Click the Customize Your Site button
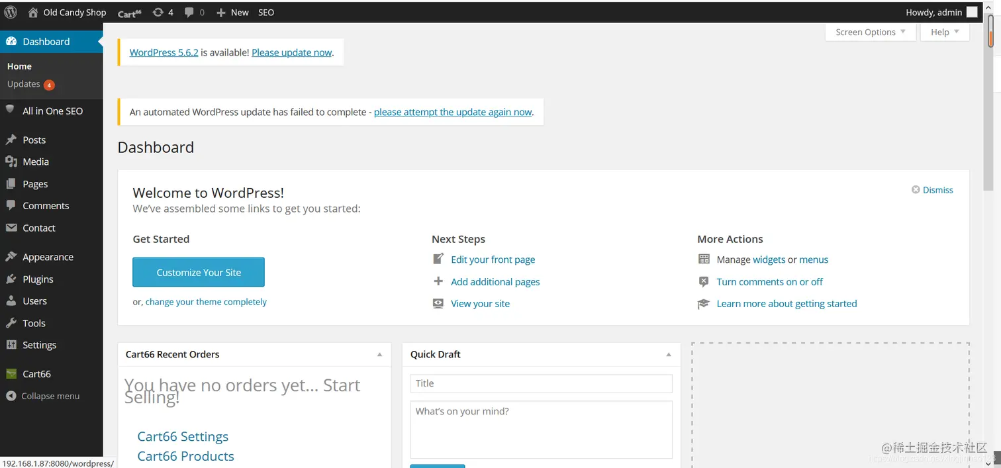Image resolution: width=1001 pixels, height=468 pixels. point(199,272)
